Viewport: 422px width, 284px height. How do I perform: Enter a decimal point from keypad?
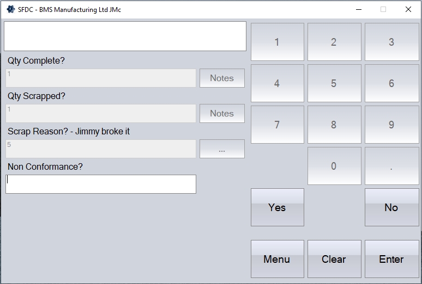pyautogui.click(x=391, y=166)
